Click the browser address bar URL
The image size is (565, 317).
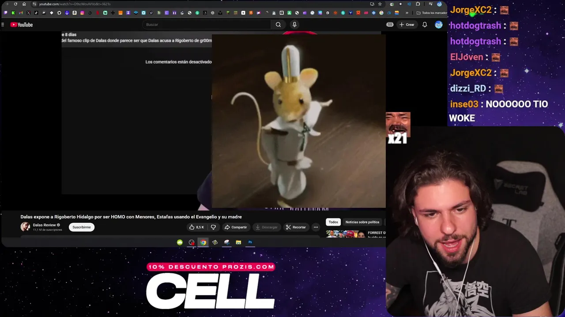click(x=75, y=4)
